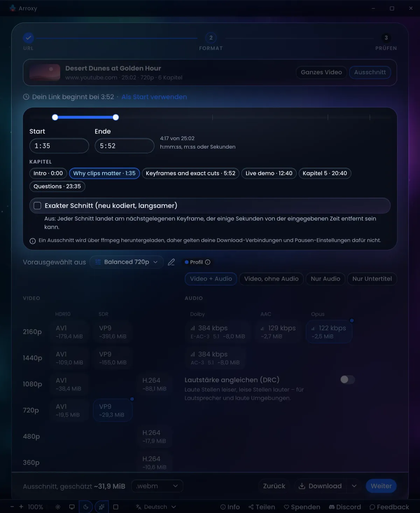This screenshot has width=420, height=513.
Task: Select VP9 720p ~29,3 MiB format
Action: coord(113,410)
